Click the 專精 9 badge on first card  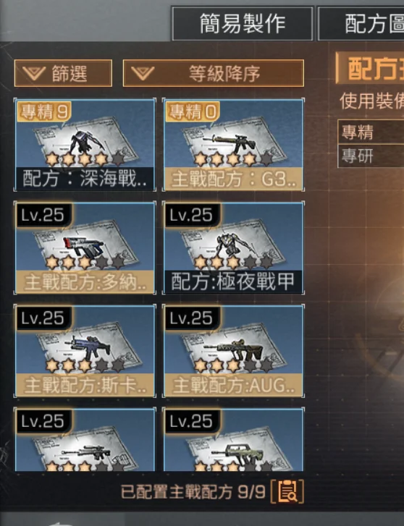click(x=44, y=111)
